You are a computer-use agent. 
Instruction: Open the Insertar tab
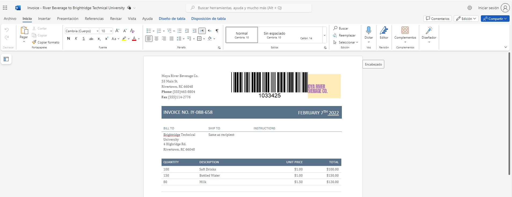(44, 19)
